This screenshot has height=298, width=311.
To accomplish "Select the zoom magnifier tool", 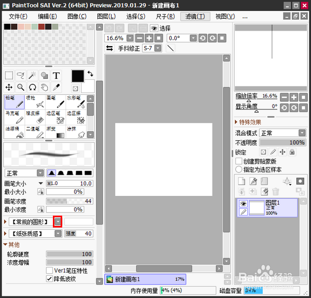I will (21, 87).
